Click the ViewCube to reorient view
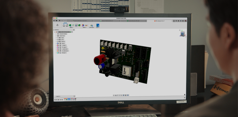The image size is (238, 117). (183, 34)
